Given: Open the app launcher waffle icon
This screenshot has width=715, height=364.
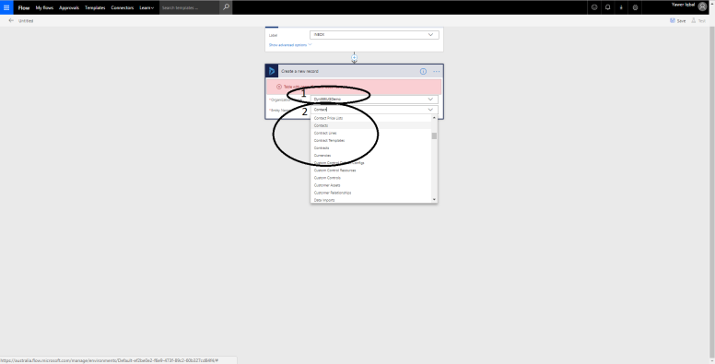Looking at the screenshot, I should 6,7.
